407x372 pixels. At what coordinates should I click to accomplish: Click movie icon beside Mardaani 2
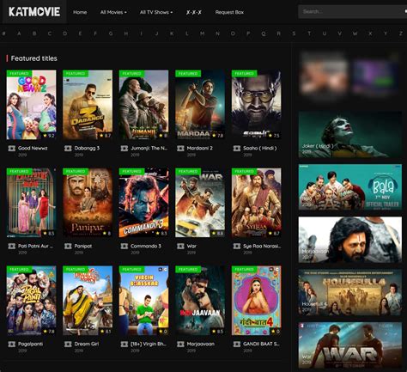click(x=180, y=149)
